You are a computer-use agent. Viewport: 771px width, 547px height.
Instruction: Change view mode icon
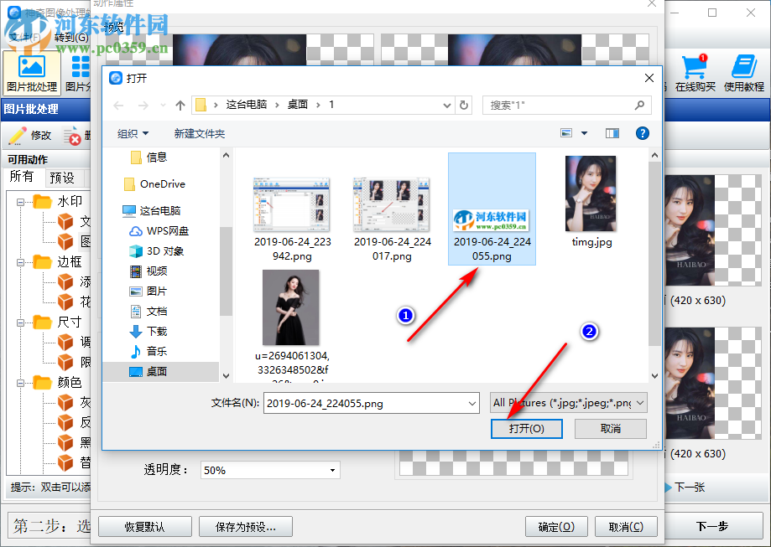566,133
